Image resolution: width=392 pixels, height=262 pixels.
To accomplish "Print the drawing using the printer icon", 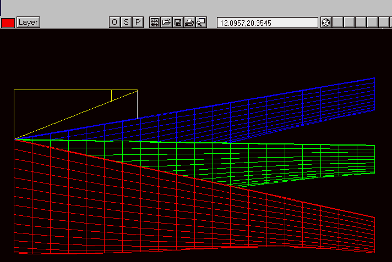I will coord(189,23).
